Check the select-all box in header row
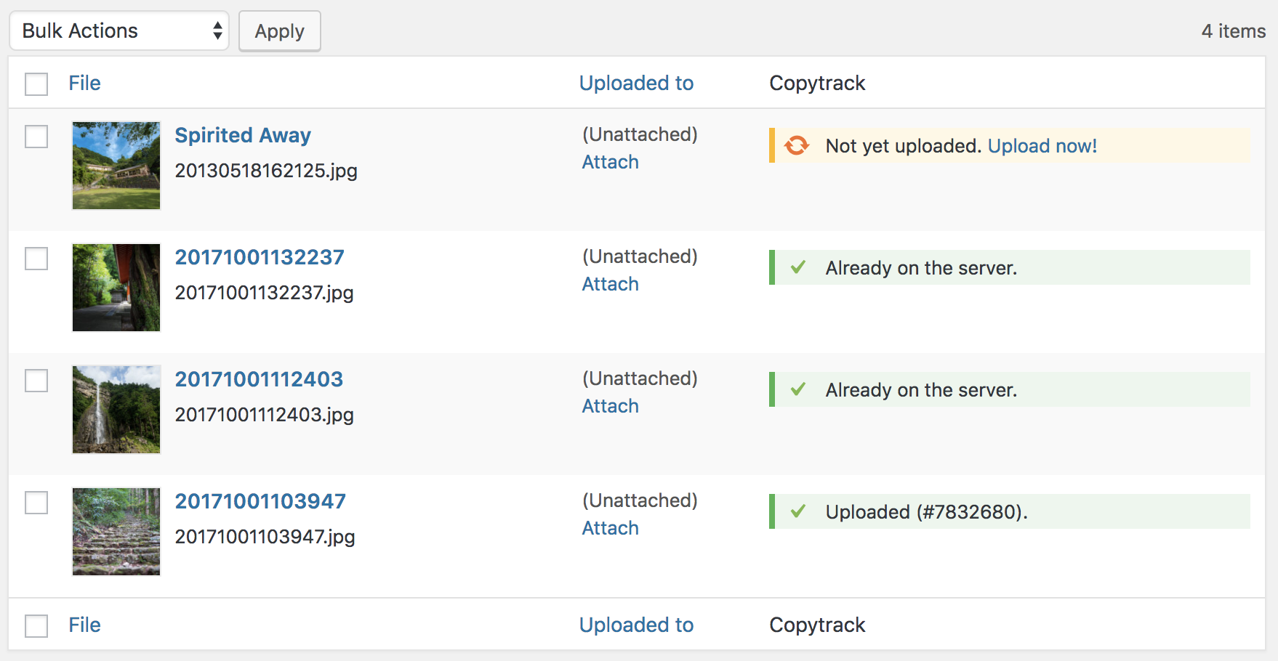Screen dimensions: 1278x661 (x=36, y=84)
